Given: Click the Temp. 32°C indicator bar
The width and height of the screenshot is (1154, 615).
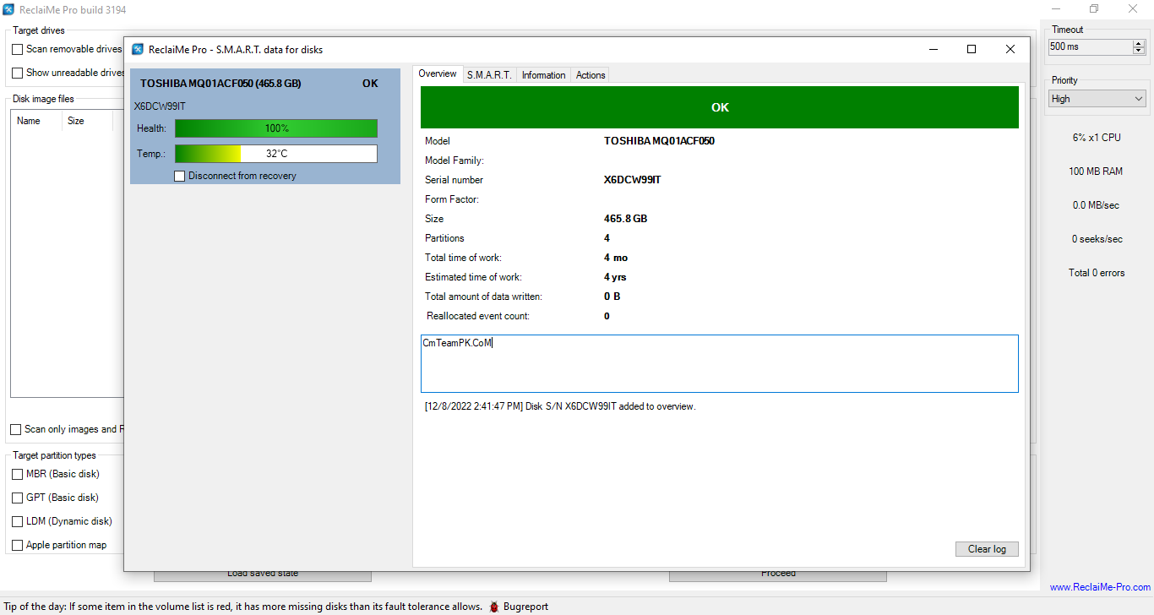Looking at the screenshot, I should click(x=276, y=154).
